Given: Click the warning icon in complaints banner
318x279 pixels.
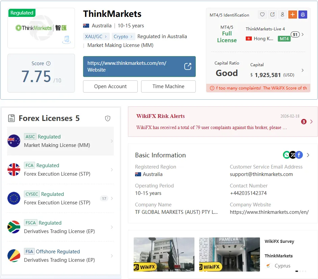Looking at the screenshot, I should (x=212, y=88).
